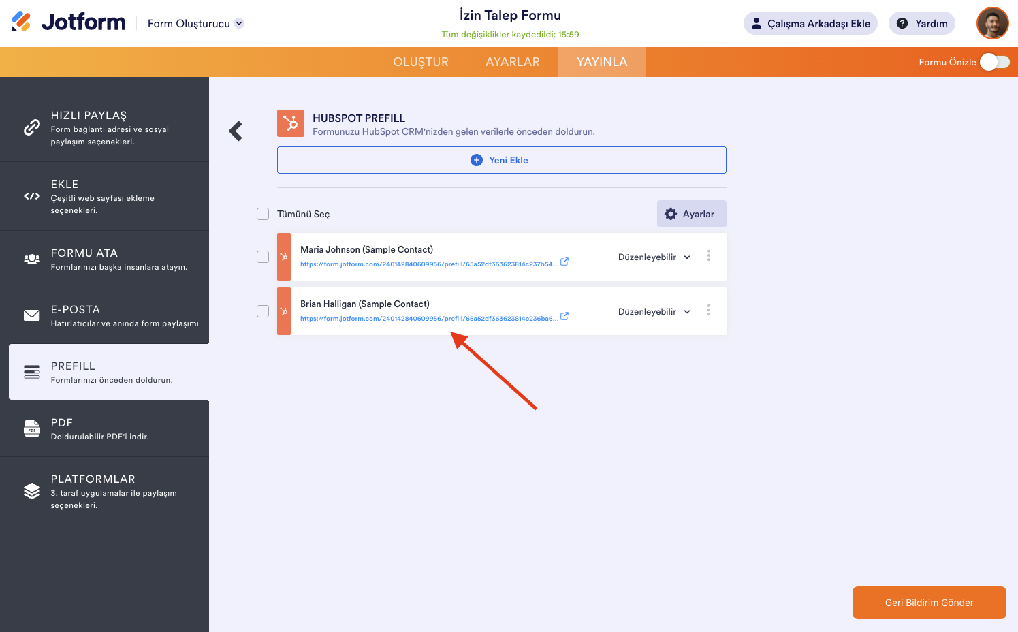This screenshot has height=632, width=1018.
Task: Open external link icon for Maria Johnson
Action: click(564, 262)
